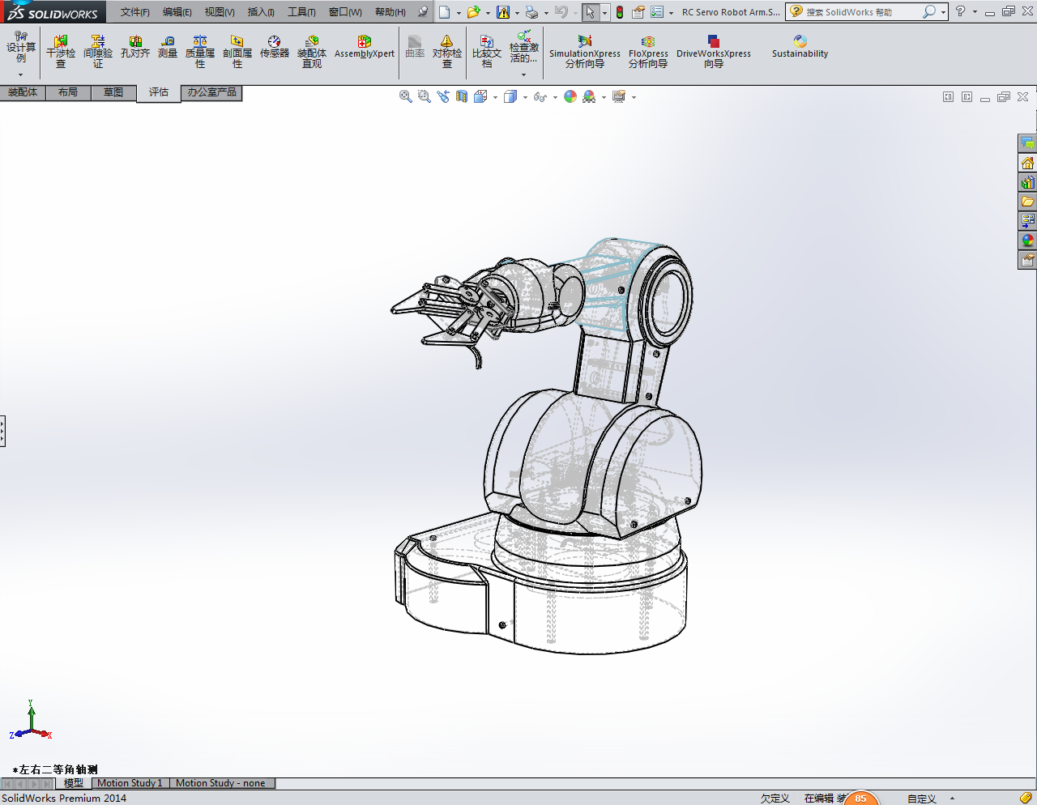Open the AssemblyXpert tool
The height and width of the screenshot is (805, 1037).
(x=364, y=47)
